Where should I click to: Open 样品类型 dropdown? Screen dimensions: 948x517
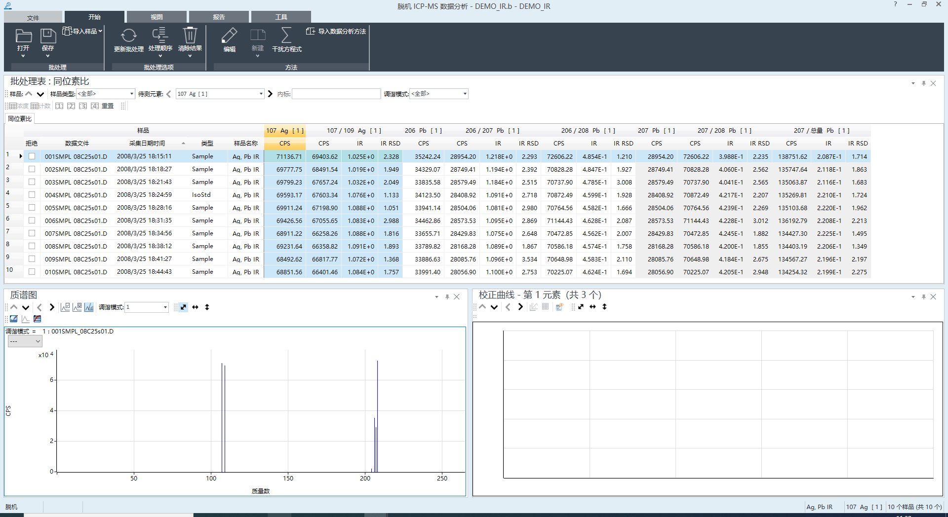tap(106, 94)
